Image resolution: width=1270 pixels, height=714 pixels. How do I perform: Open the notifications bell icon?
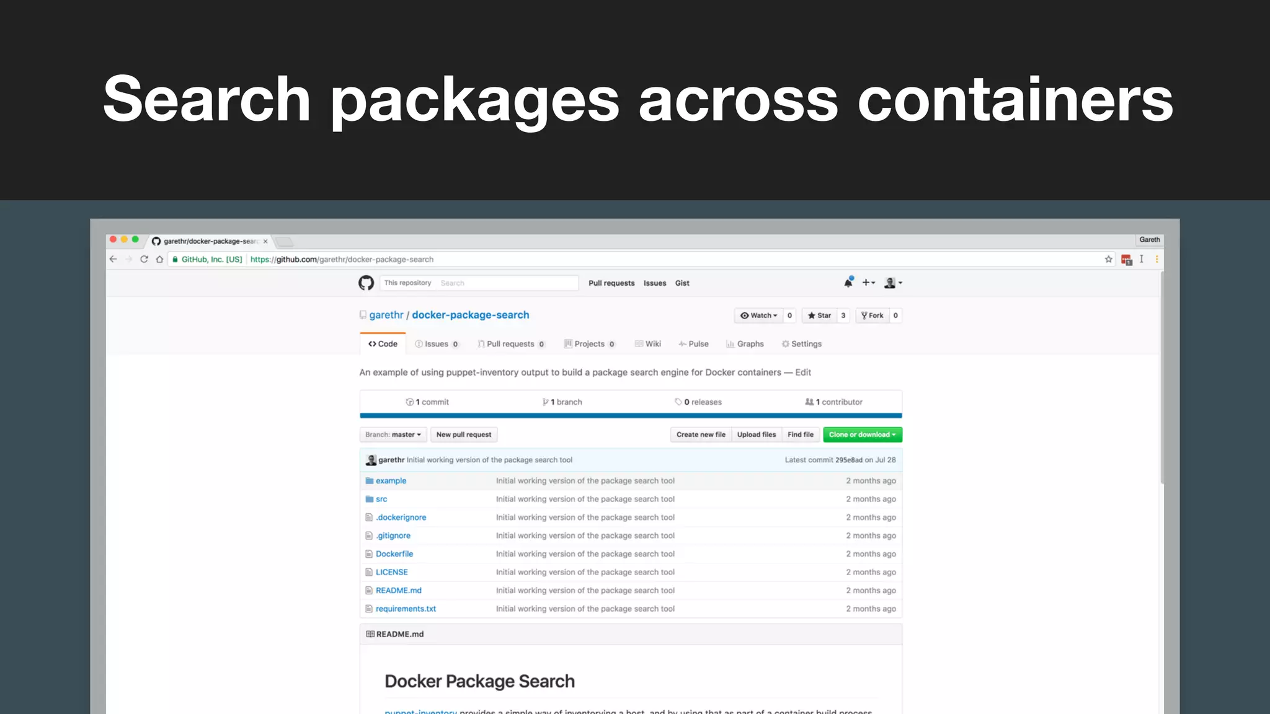click(x=848, y=283)
